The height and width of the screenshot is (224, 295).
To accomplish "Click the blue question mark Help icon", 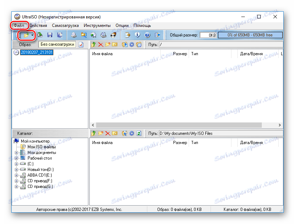I will [147, 35].
